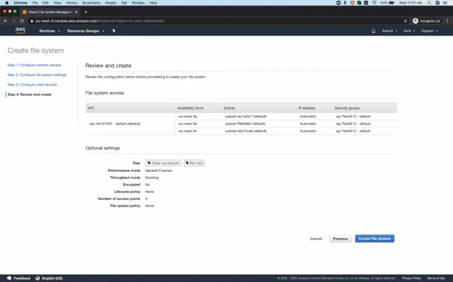Click the Wi-Fi status icon
Screen dimensions: 453x282
374,2
